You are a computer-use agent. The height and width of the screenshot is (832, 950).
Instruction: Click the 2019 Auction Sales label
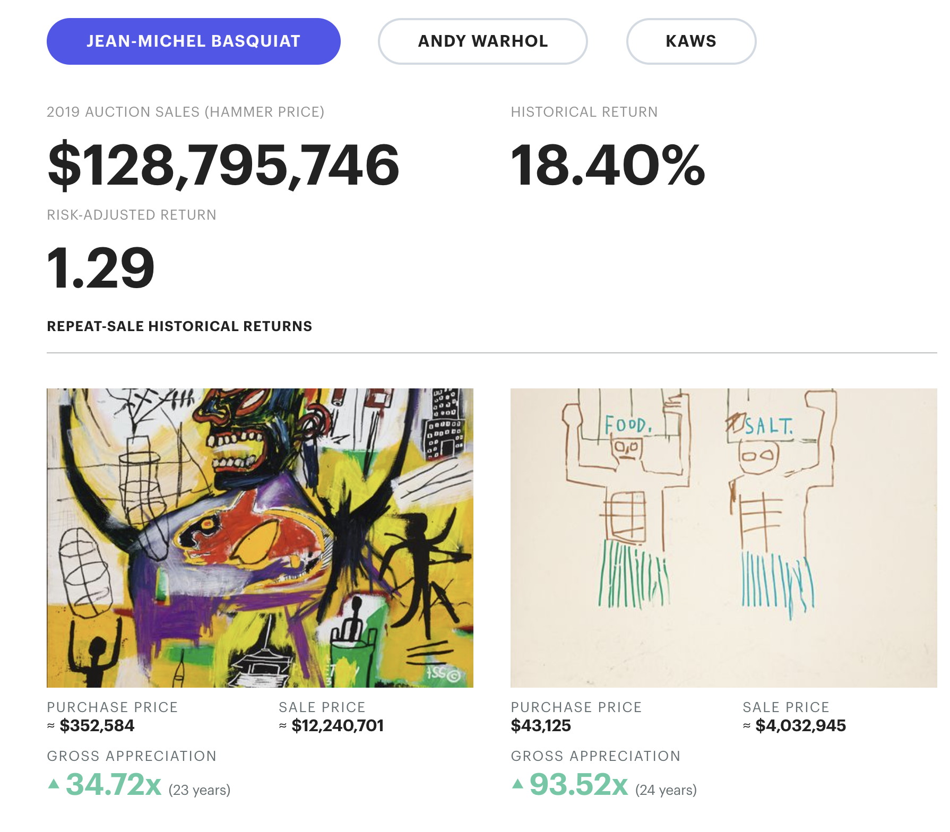click(185, 112)
